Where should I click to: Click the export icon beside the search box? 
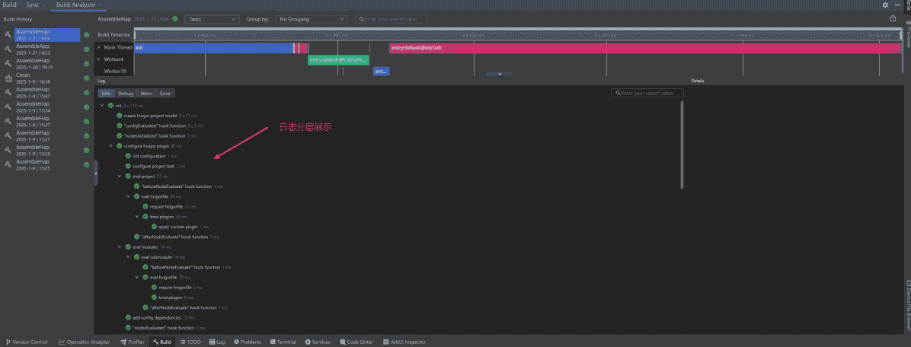pos(893,19)
